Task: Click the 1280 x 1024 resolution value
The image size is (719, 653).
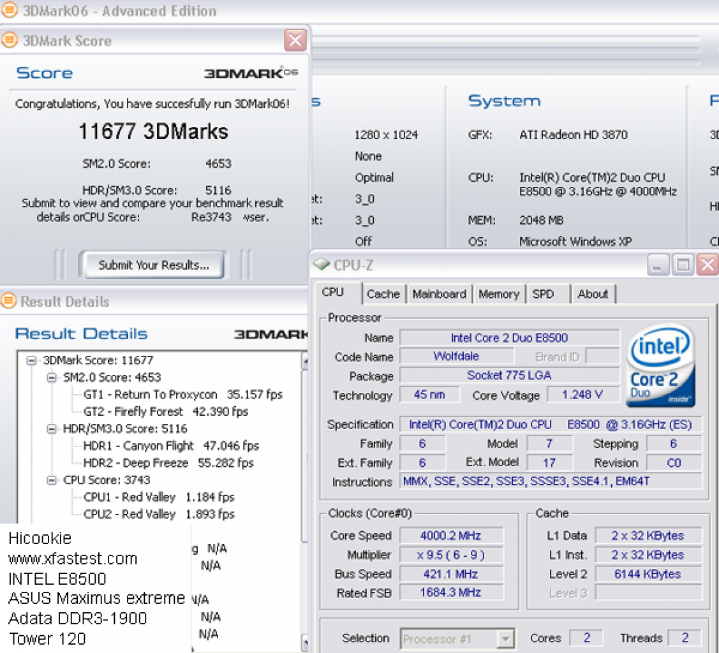Action: [x=386, y=135]
